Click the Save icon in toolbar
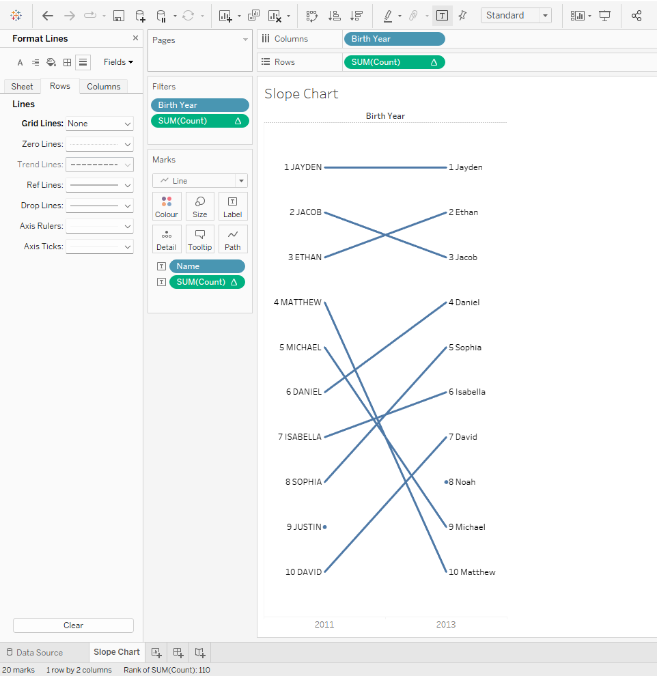The image size is (657, 676). click(x=118, y=16)
